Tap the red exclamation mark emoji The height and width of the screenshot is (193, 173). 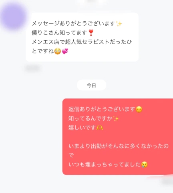click(x=91, y=33)
